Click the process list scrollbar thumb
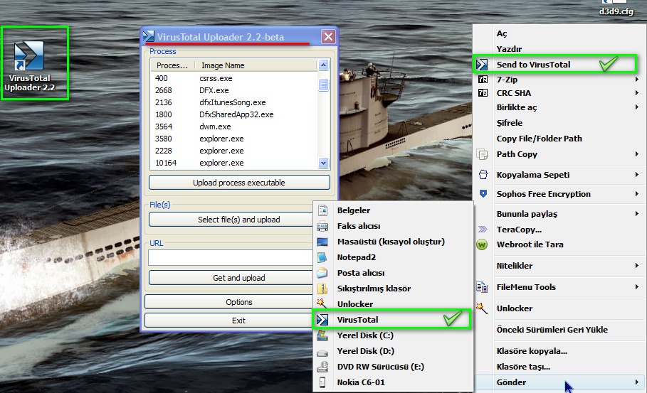647x393 pixels. pyautogui.click(x=323, y=85)
